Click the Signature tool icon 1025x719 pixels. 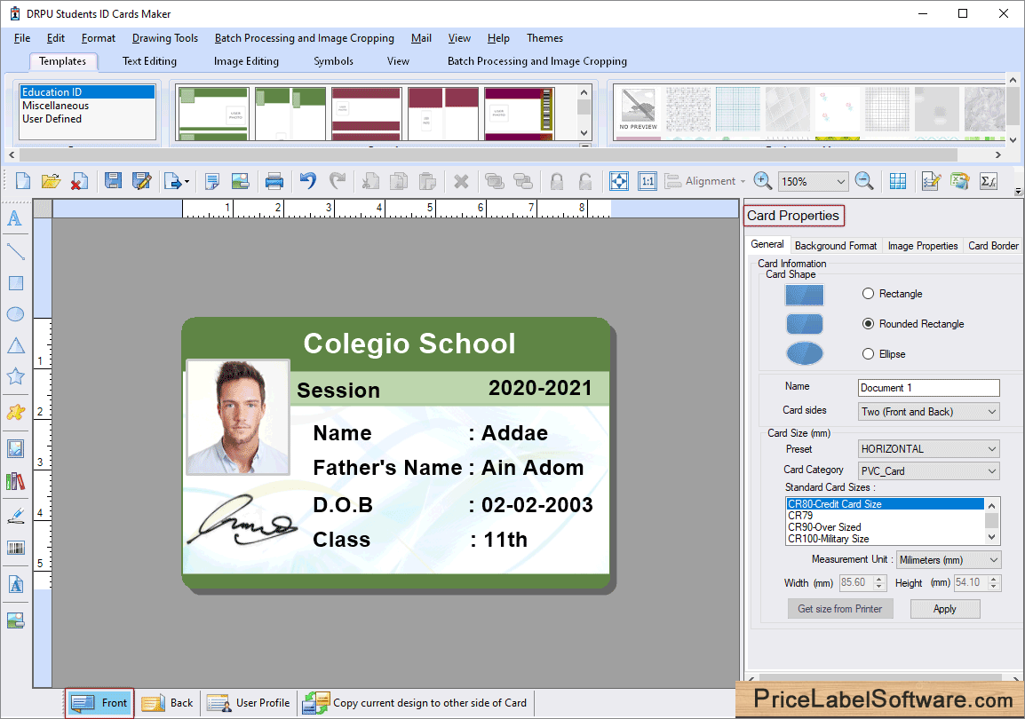(x=15, y=515)
